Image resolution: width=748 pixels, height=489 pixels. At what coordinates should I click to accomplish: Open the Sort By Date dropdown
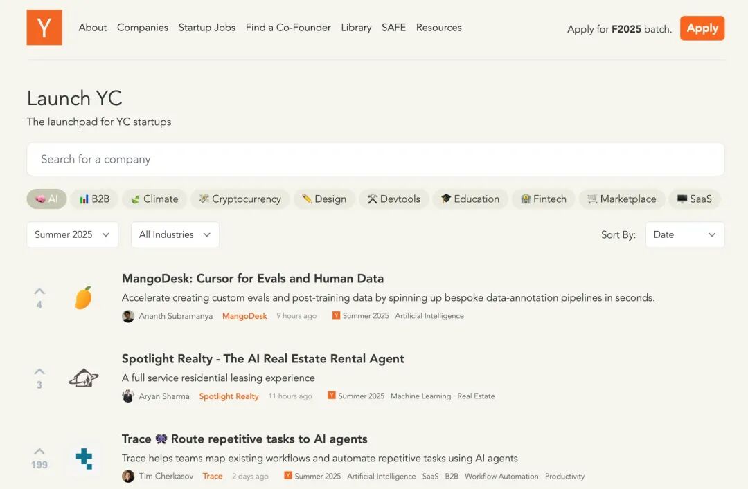(x=685, y=234)
